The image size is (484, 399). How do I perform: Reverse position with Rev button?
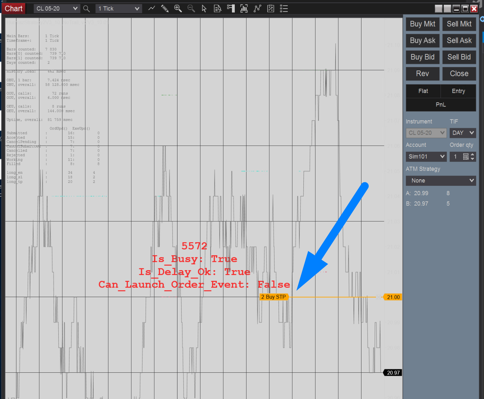423,74
